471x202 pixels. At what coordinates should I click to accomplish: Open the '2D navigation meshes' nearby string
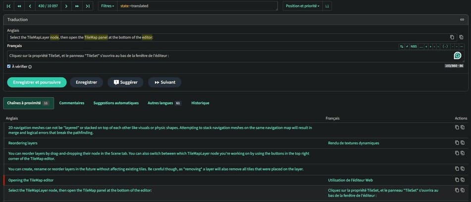pyautogui.click(x=160, y=130)
